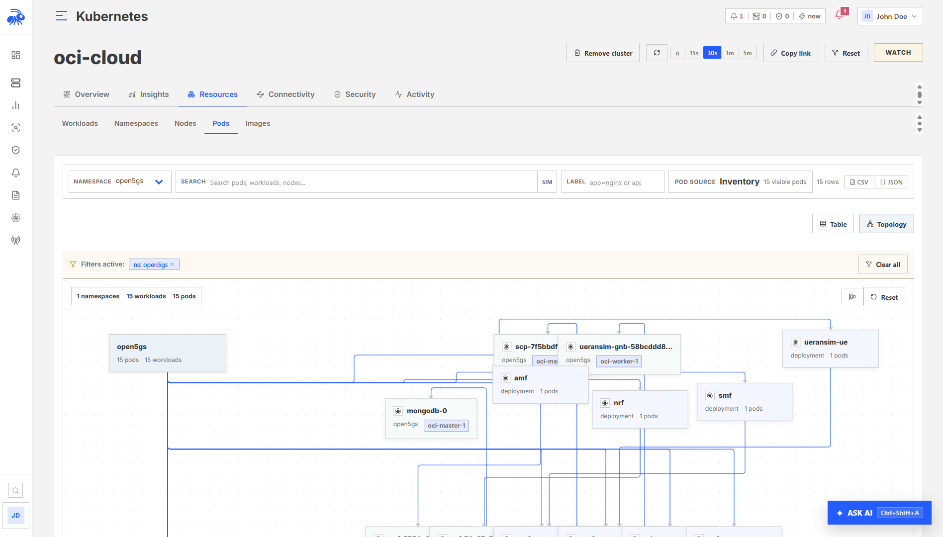943x537 pixels.
Task: Export pods as JSON
Action: point(891,182)
